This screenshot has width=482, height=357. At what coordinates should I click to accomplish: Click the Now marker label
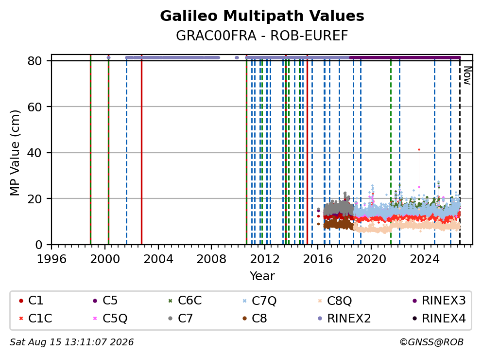467,76
